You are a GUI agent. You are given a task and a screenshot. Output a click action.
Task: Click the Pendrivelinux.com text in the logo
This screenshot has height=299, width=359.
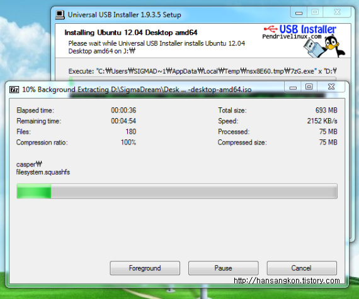click(292, 36)
